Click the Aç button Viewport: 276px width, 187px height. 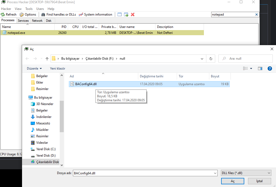[232, 181]
